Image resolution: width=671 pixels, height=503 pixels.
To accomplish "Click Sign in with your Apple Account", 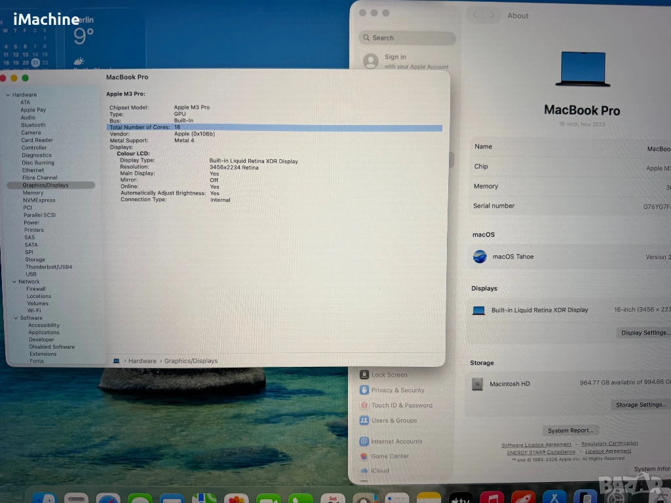I will point(405,61).
